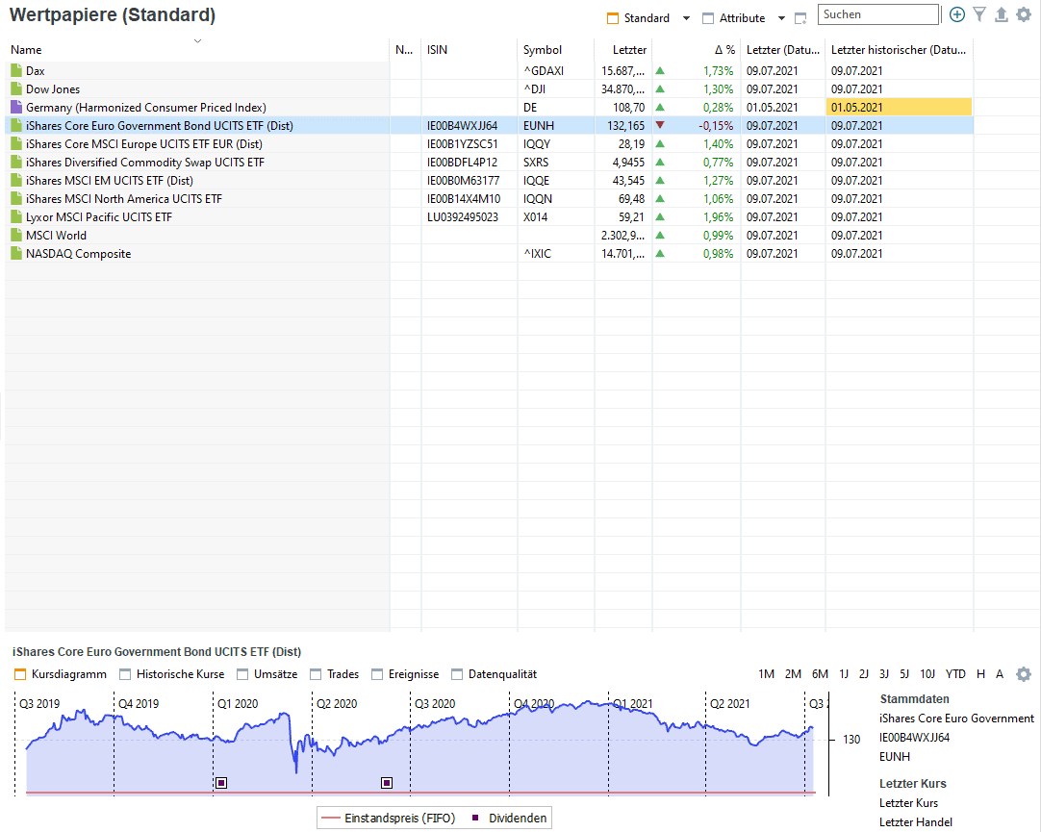Select chart range A
The height and width of the screenshot is (832, 1041).
click(x=1000, y=674)
